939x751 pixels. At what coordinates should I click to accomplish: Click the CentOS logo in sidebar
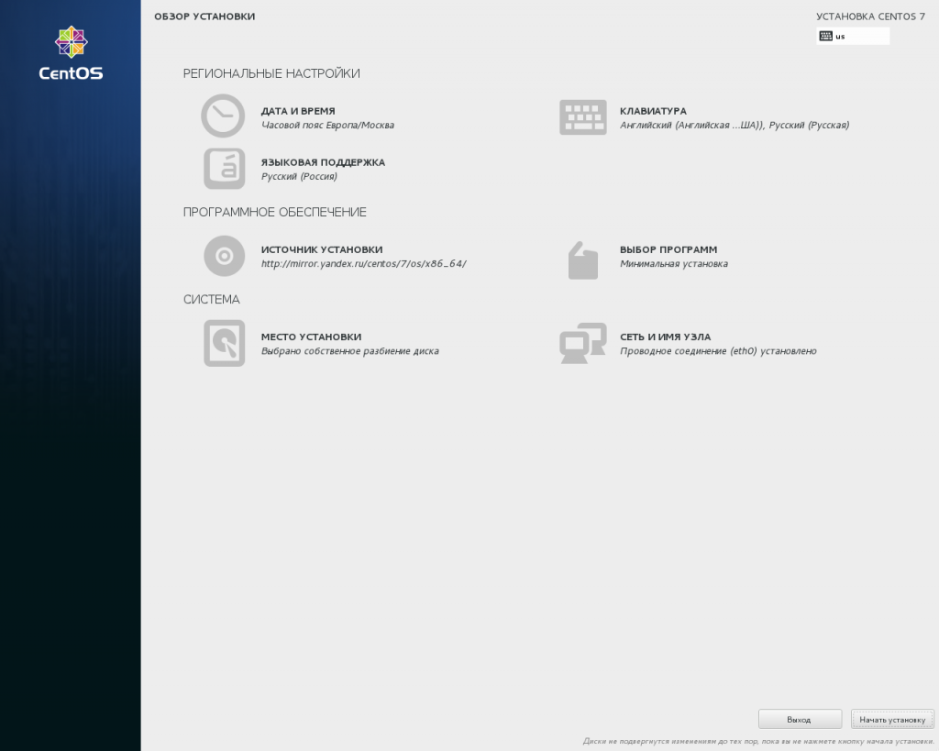71,54
